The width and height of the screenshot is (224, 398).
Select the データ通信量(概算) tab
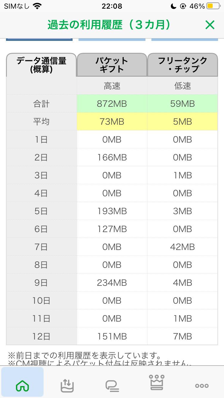[41, 65]
